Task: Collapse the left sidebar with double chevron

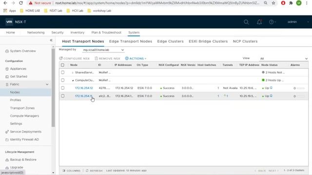Action: (x=51, y=40)
